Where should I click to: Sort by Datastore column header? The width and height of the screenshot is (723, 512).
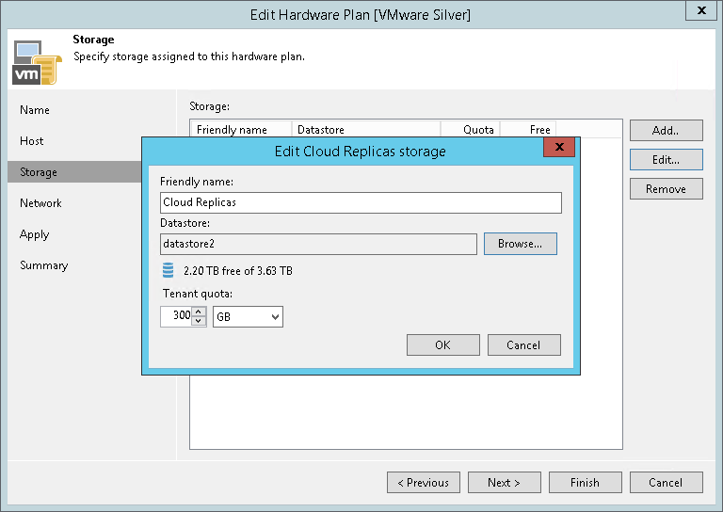pos(366,130)
